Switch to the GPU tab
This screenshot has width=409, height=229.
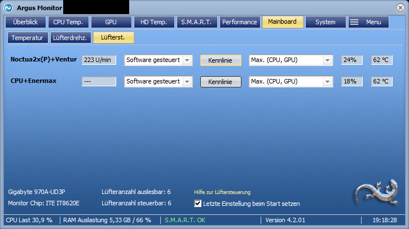pyautogui.click(x=111, y=22)
